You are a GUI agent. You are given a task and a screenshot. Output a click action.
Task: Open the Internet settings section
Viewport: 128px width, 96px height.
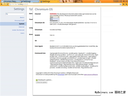pos(22,27)
